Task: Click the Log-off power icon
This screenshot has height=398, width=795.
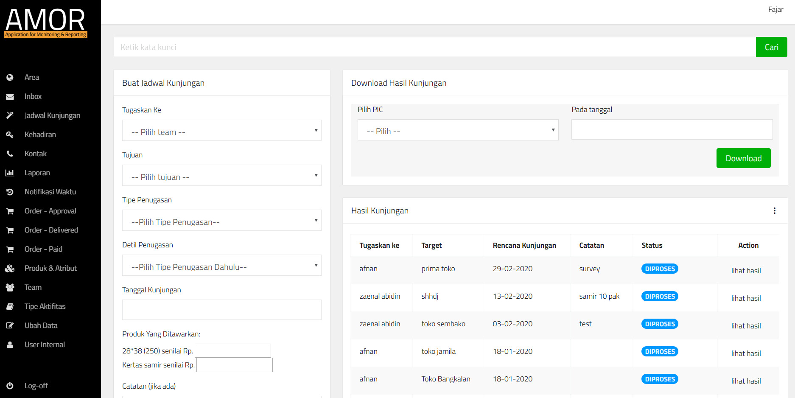Action: (x=10, y=386)
